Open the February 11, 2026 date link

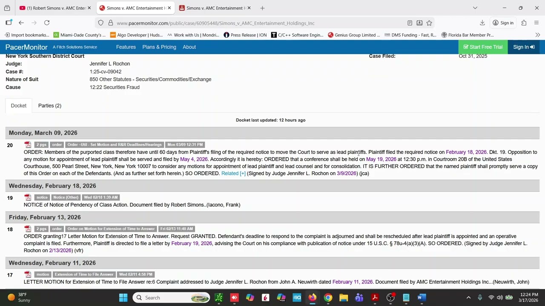point(353,282)
